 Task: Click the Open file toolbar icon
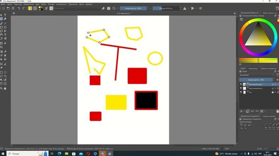pos(8,8)
